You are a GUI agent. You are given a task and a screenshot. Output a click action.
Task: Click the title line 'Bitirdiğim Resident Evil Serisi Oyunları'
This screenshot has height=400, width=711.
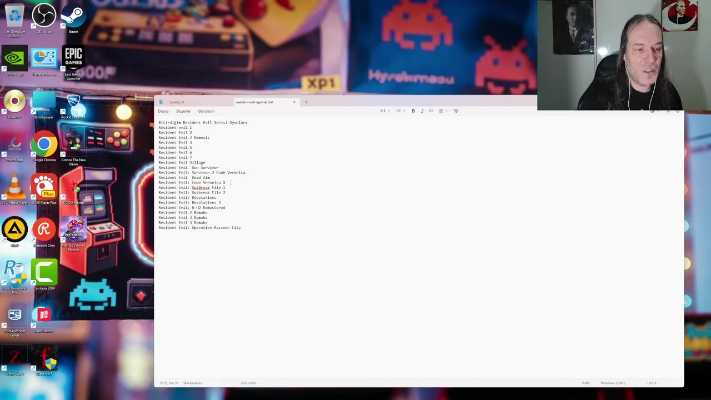pos(203,123)
